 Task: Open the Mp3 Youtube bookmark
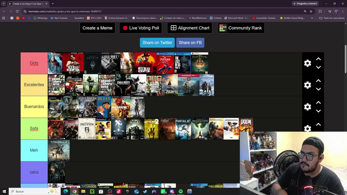[59, 18]
